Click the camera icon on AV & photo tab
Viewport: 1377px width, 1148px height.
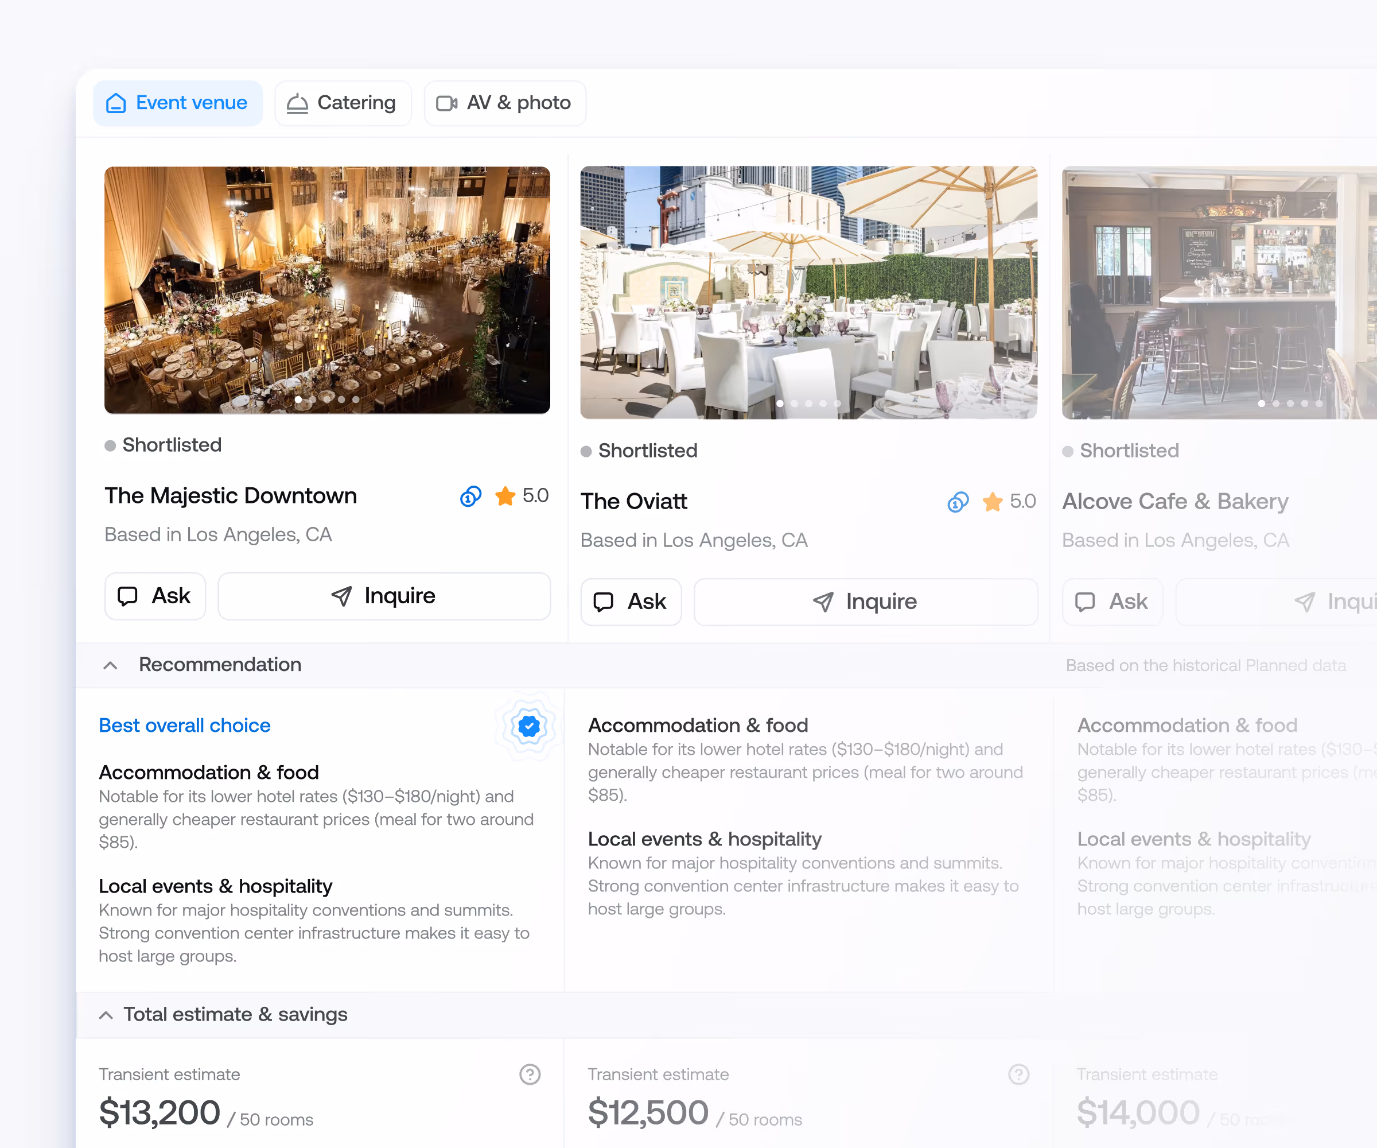(447, 103)
